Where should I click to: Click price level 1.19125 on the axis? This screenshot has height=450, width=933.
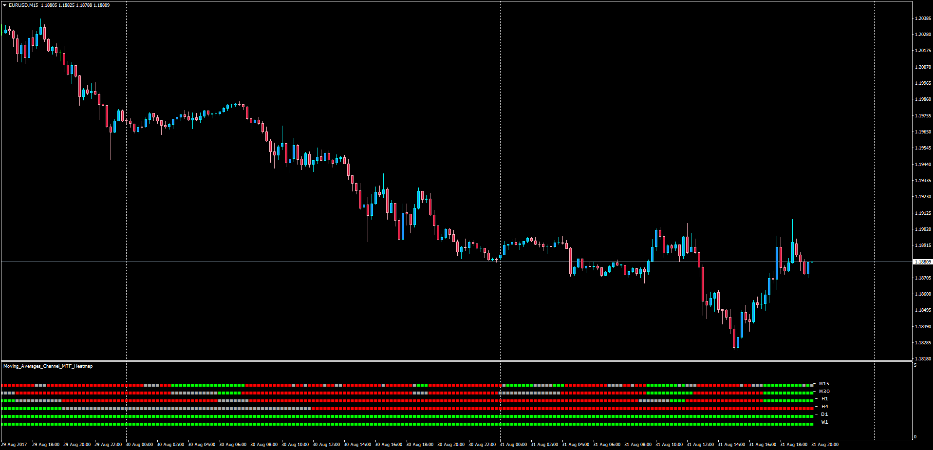(923, 213)
